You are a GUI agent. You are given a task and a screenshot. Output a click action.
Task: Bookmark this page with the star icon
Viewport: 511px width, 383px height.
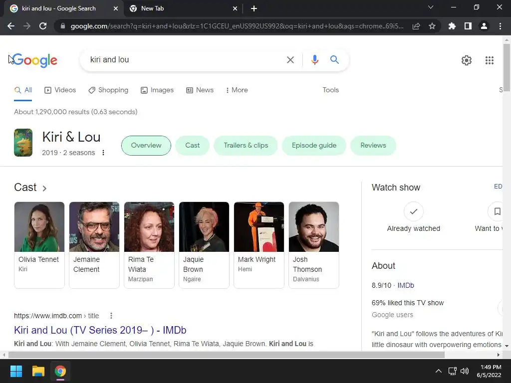click(x=432, y=26)
